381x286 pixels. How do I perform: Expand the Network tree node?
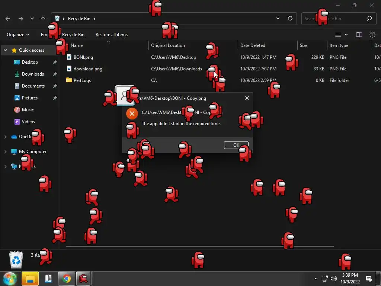coord(5,166)
